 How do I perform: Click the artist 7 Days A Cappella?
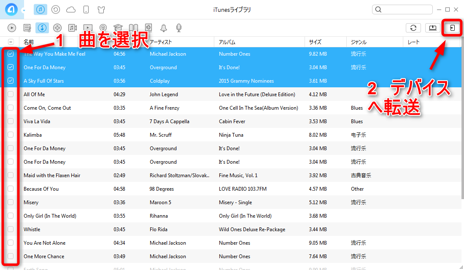[169, 121]
